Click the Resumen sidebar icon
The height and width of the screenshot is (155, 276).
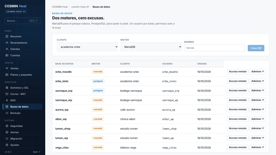(7, 36)
